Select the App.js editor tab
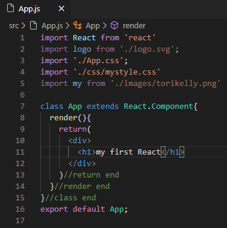This screenshot has height=228, width=227. (x=36, y=9)
